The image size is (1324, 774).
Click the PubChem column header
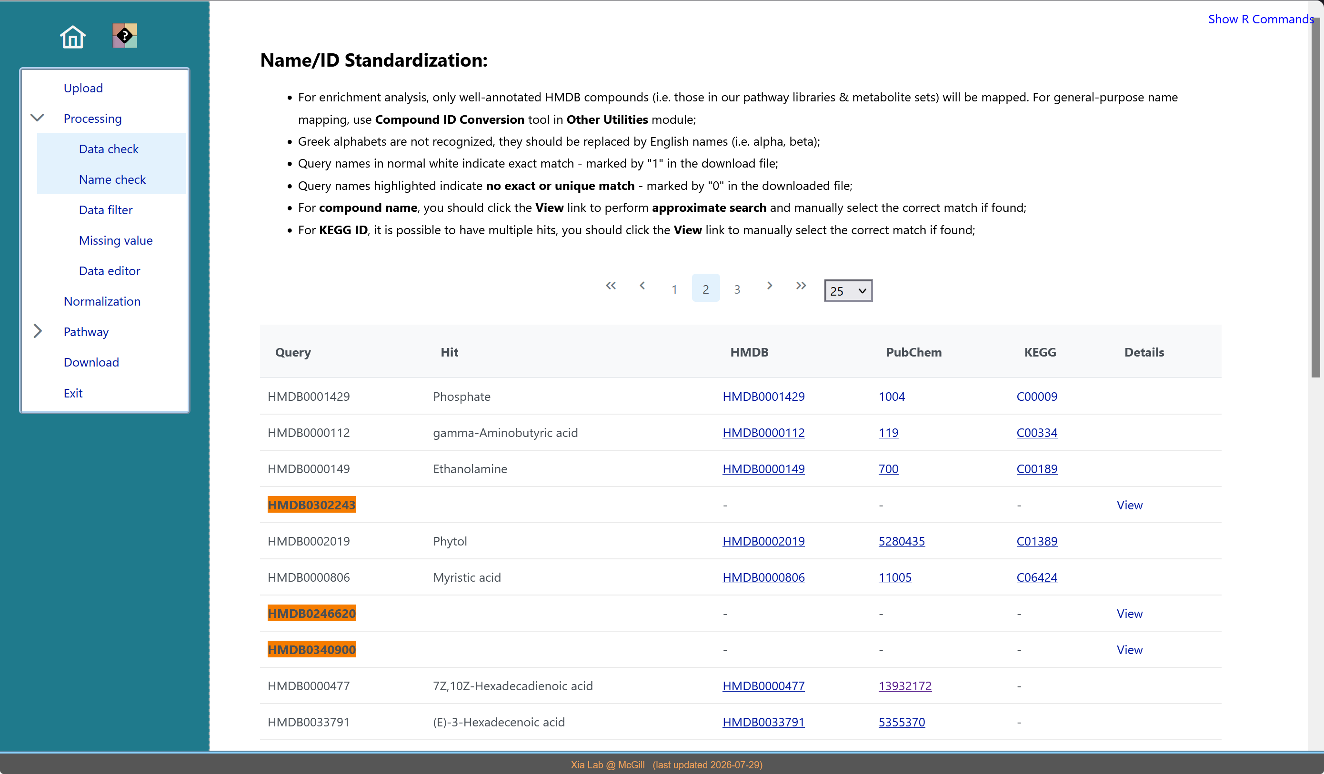[x=913, y=352]
